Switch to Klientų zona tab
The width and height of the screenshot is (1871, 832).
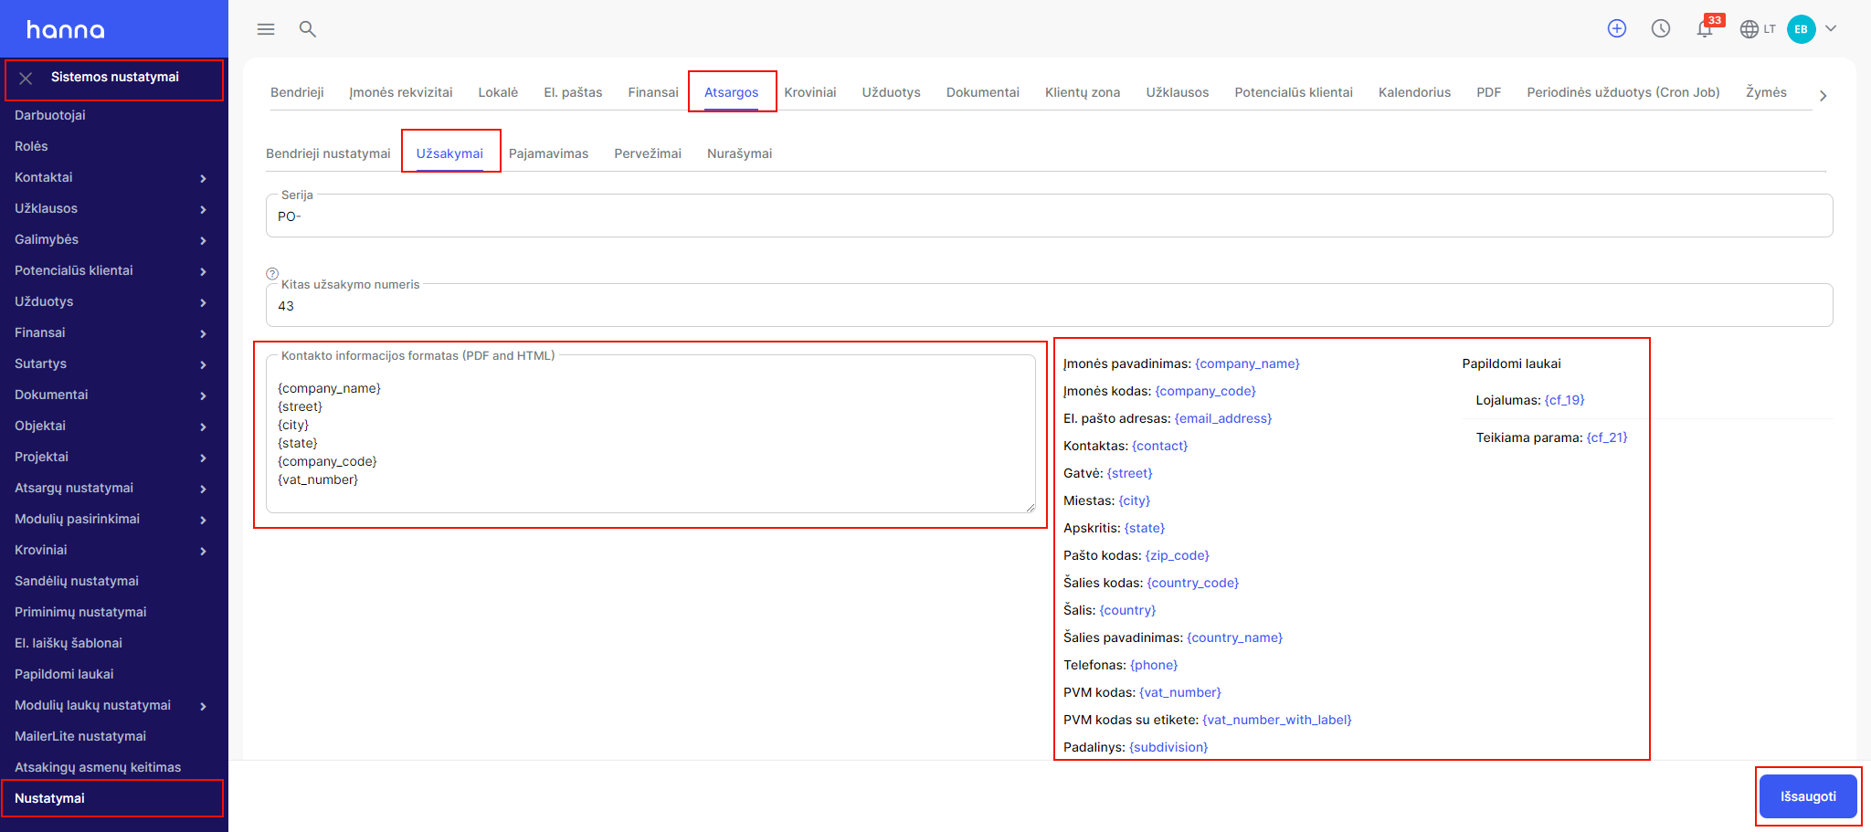click(x=1083, y=92)
